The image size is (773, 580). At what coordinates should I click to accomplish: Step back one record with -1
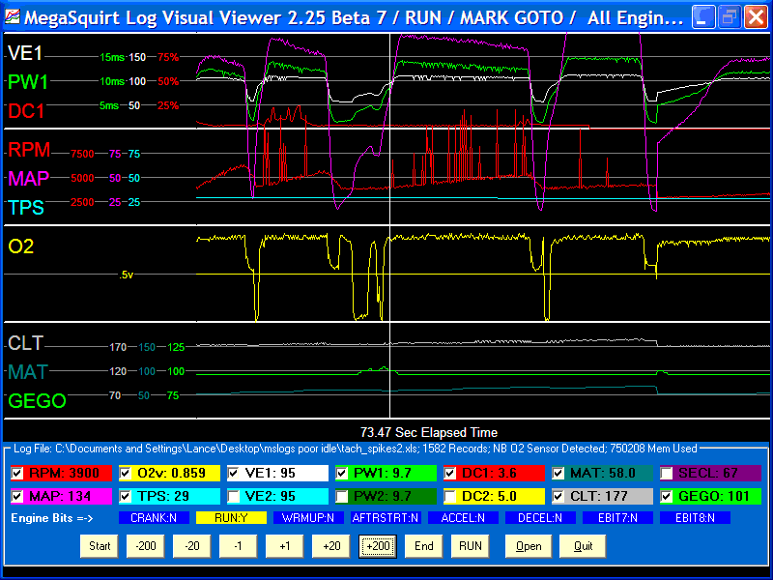(238, 546)
